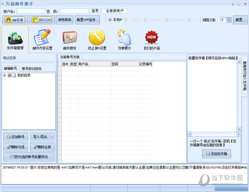Screen dimensions: 249x192
Task: Click 把勾选的帐号批量移动 button
Action: (29, 157)
